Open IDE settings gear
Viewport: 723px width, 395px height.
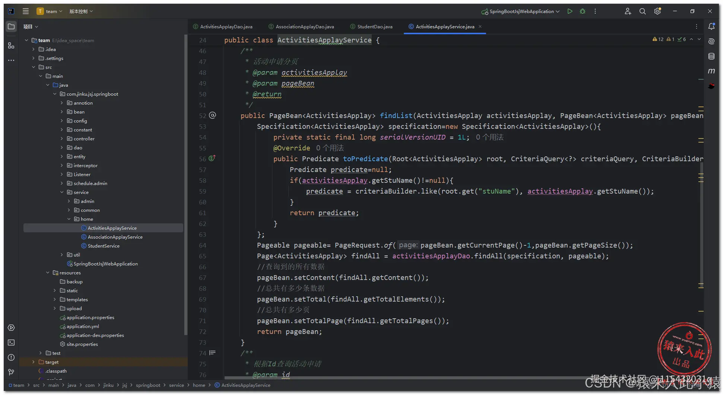pyautogui.click(x=657, y=11)
